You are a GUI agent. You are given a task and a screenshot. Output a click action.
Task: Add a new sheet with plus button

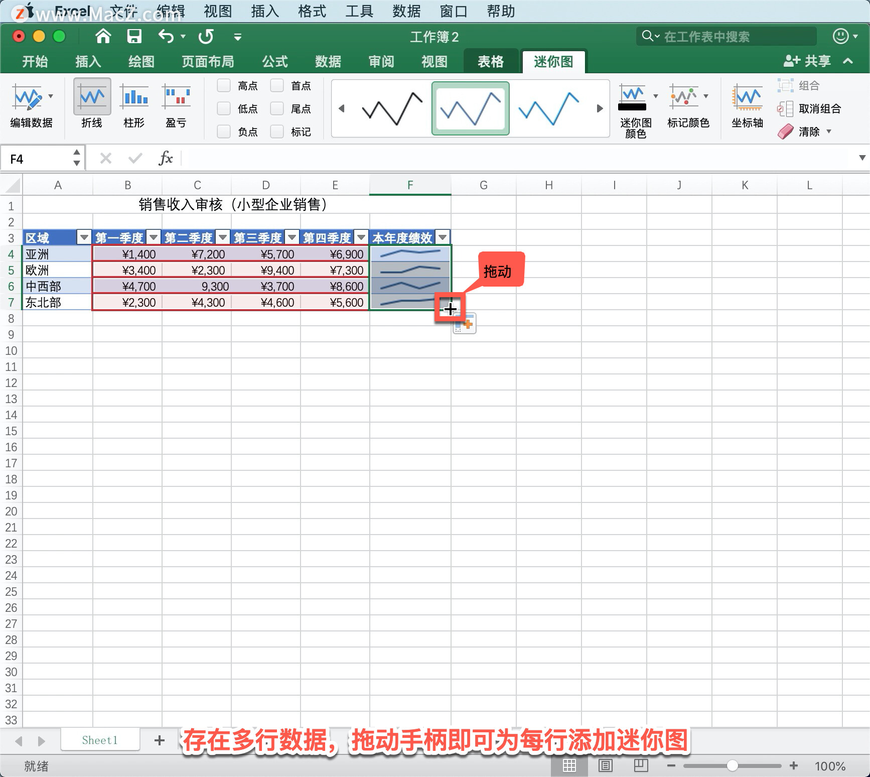pyautogui.click(x=160, y=740)
